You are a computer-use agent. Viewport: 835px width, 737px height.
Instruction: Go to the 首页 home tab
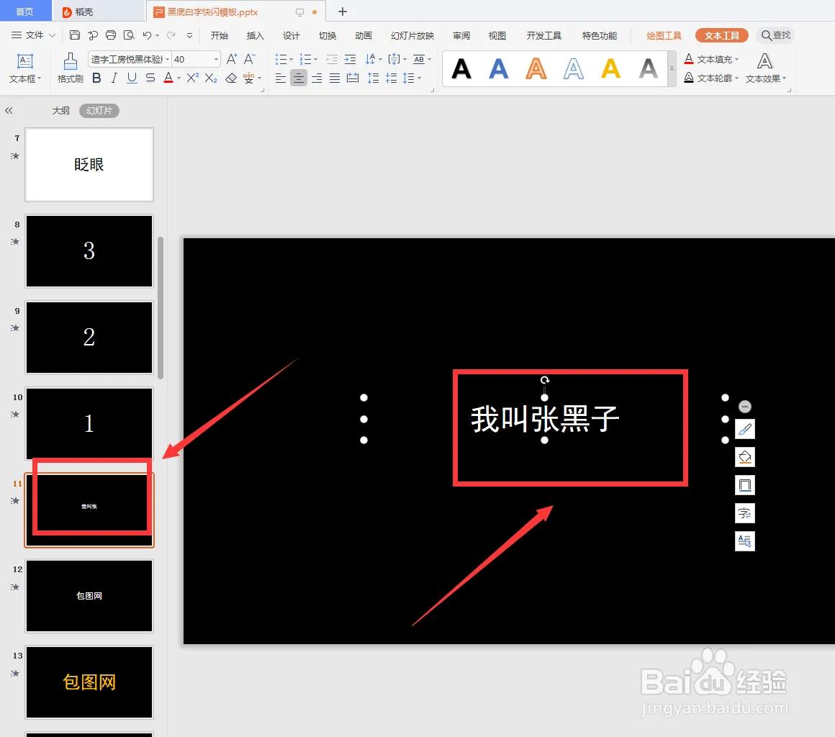point(24,12)
